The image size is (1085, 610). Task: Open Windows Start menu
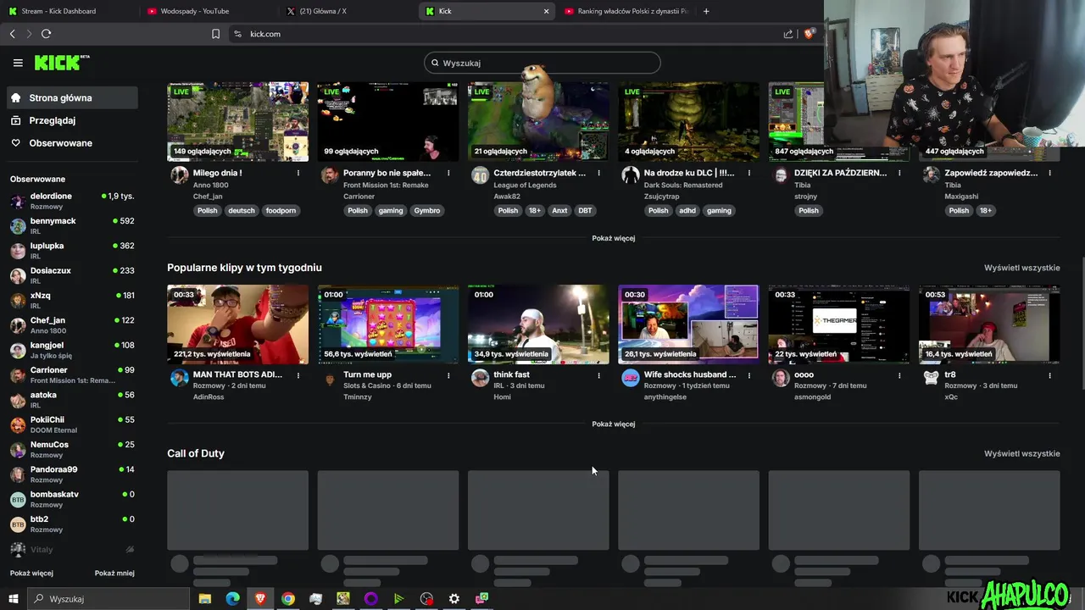pyautogui.click(x=13, y=599)
